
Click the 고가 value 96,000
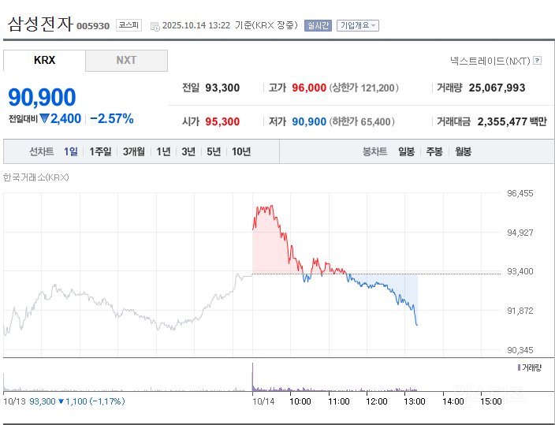pyautogui.click(x=309, y=88)
